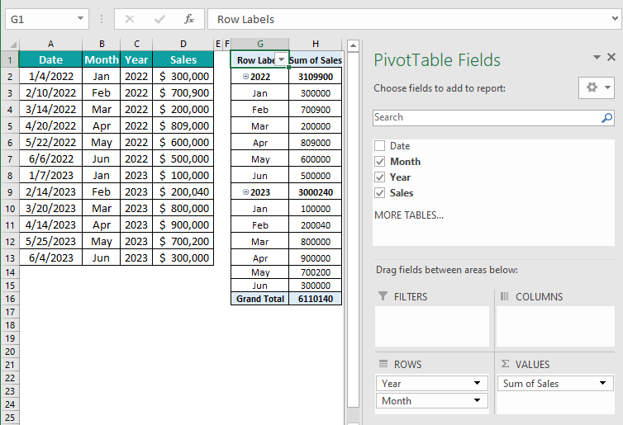Click the cell containing 6/4/2023

(50, 258)
